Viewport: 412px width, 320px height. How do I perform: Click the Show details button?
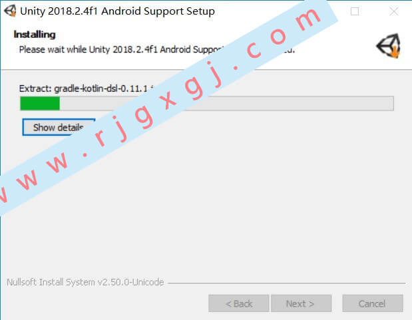click(59, 128)
